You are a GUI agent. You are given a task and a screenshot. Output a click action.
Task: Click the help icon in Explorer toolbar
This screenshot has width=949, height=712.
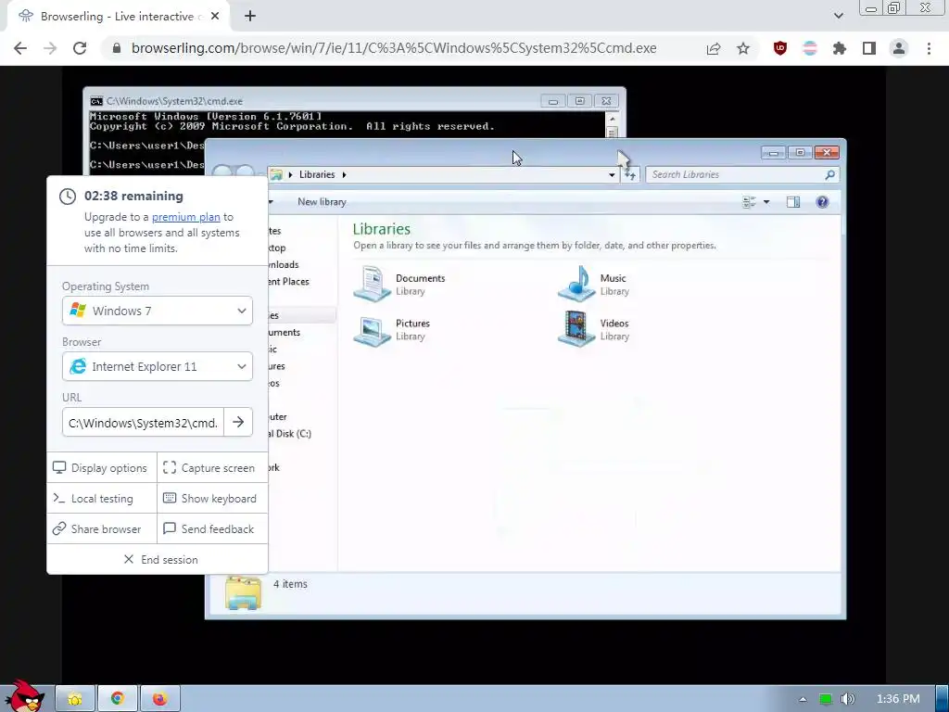pos(822,202)
